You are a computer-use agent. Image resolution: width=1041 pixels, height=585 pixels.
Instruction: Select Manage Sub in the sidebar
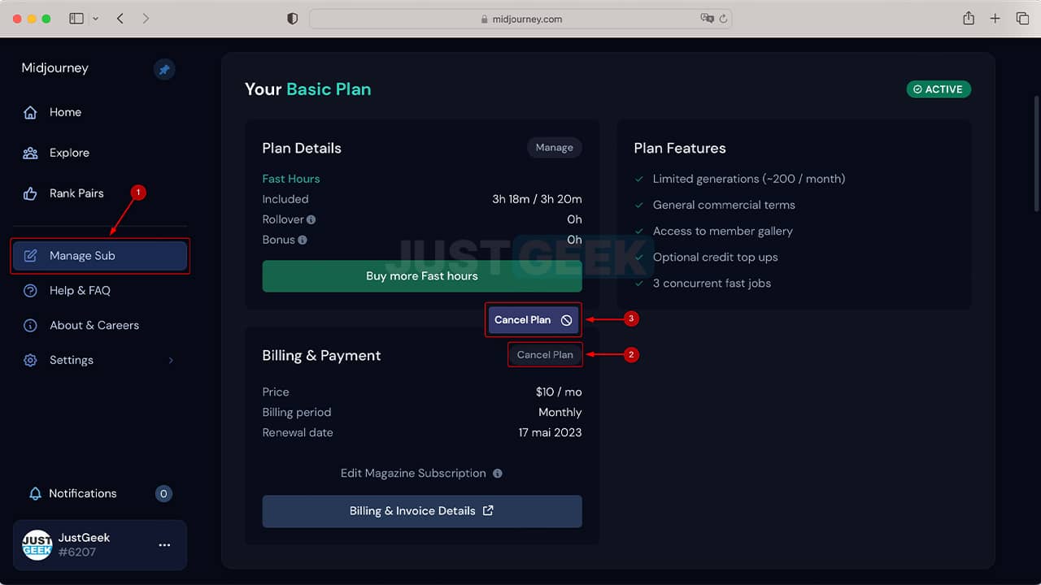(100, 256)
